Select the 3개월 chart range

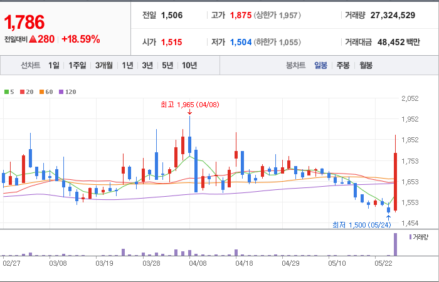(x=104, y=65)
